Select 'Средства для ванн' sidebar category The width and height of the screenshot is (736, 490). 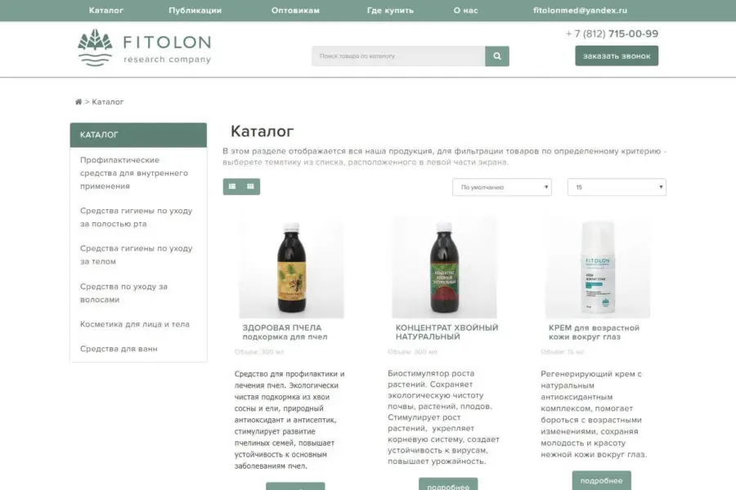click(x=119, y=349)
